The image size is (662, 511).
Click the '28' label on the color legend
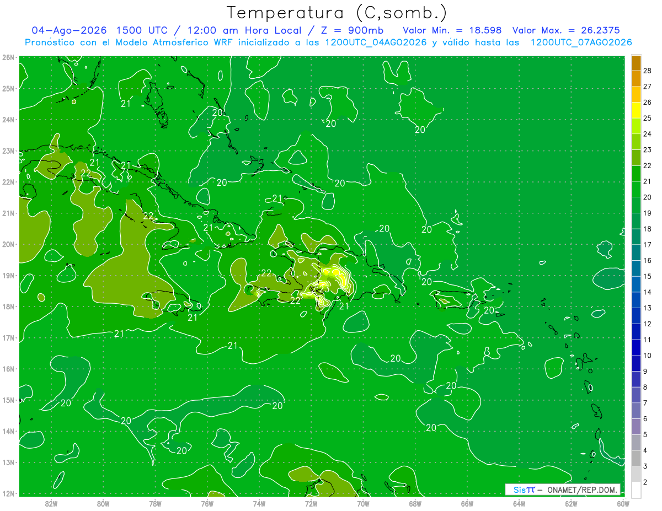[x=648, y=71]
